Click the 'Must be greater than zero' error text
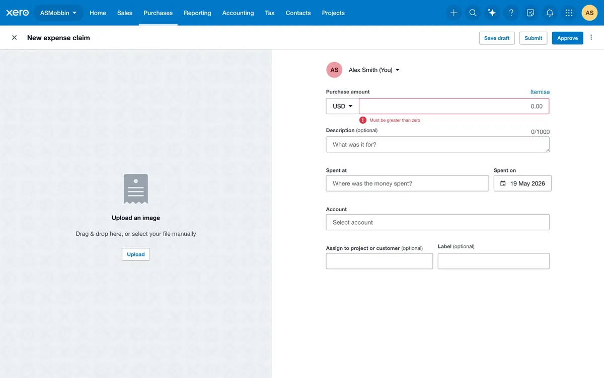 click(x=395, y=121)
